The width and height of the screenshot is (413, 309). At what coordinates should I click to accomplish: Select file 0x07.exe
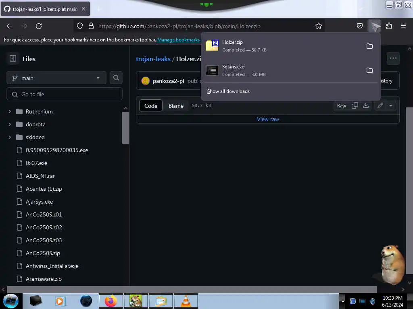tap(36, 163)
